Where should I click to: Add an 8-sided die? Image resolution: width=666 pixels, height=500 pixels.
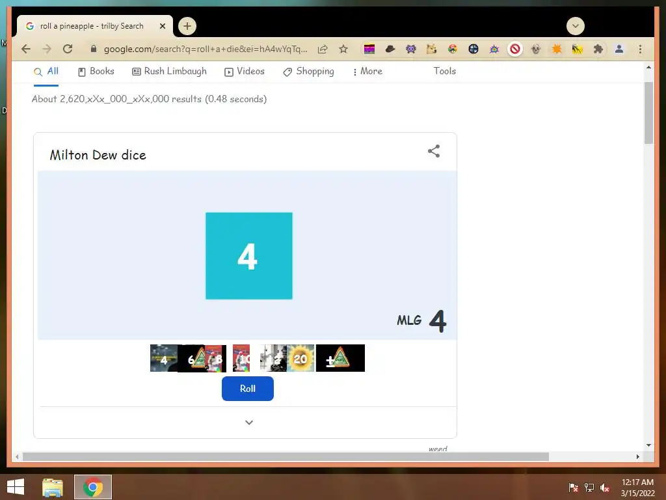[x=216, y=358]
